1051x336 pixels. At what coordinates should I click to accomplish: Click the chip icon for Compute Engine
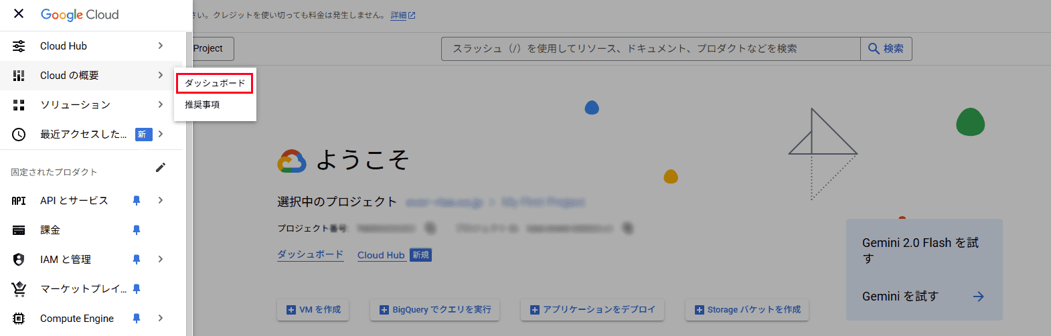click(19, 319)
